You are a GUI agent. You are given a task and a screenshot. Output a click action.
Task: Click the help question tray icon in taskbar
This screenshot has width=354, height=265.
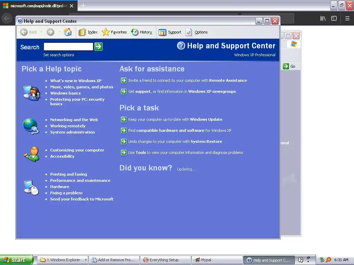300,260
